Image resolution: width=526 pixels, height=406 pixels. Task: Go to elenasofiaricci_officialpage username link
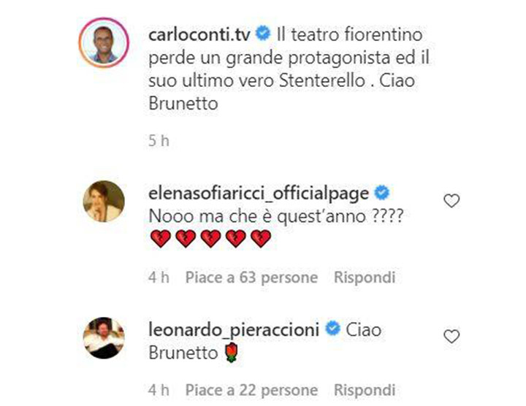259,194
